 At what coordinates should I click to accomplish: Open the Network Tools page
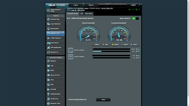(x=55, y=103)
